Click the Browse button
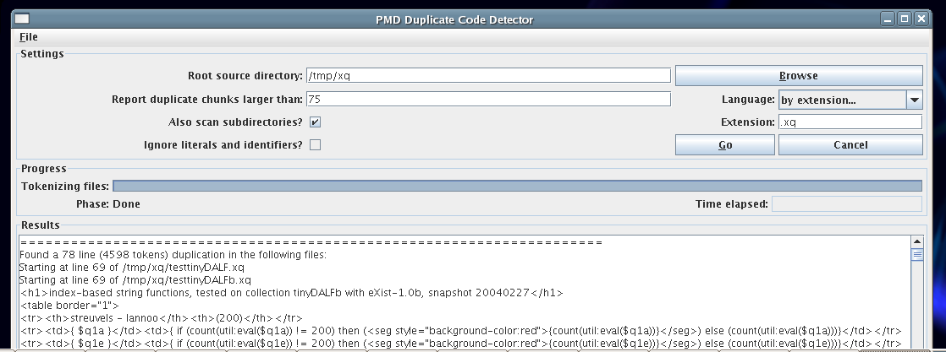This screenshot has width=946, height=352. pyautogui.click(x=798, y=76)
